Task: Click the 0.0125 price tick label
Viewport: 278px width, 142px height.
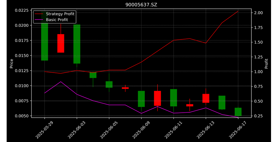Action: point(22,71)
